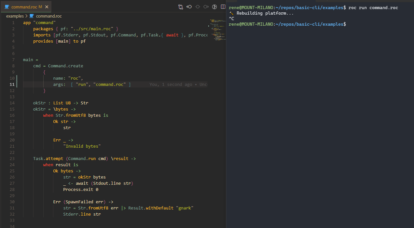Click "^C" in the terminal output
Viewport: 414px width, 228px height.
tap(231, 19)
